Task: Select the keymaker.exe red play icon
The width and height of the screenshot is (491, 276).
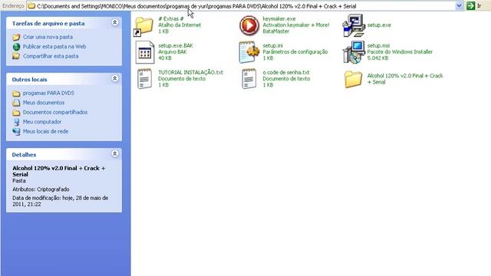Action: click(x=249, y=25)
